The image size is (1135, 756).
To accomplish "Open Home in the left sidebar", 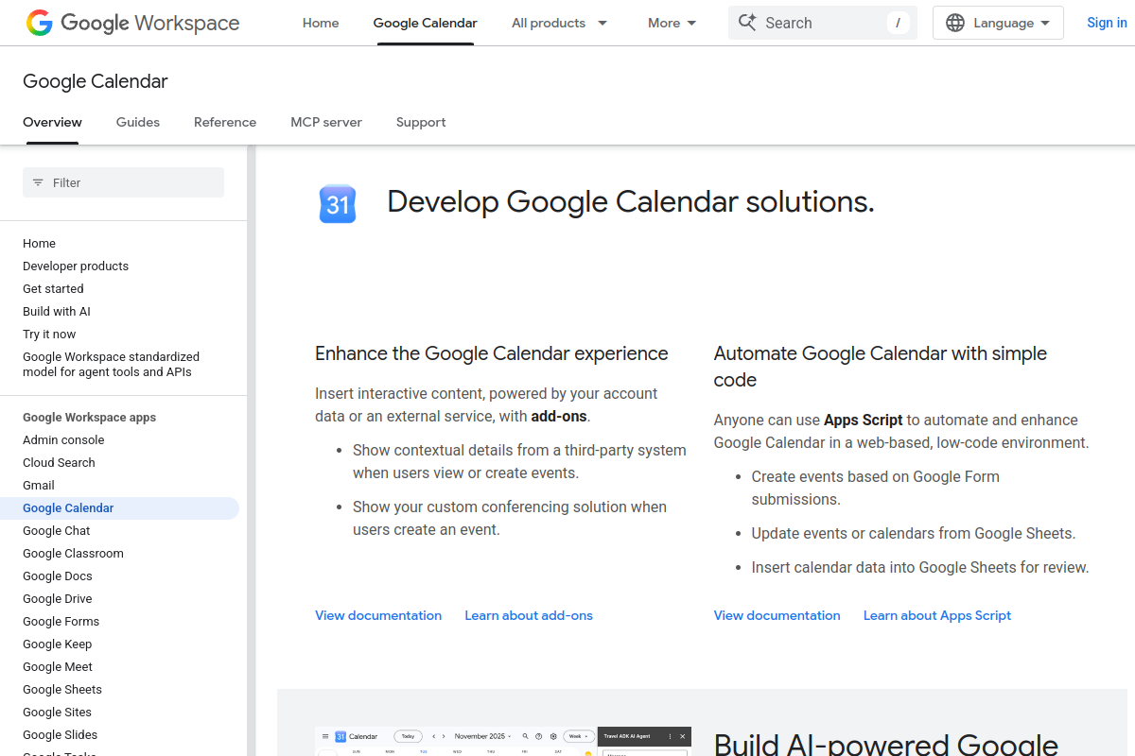I will [x=39, y=243].
